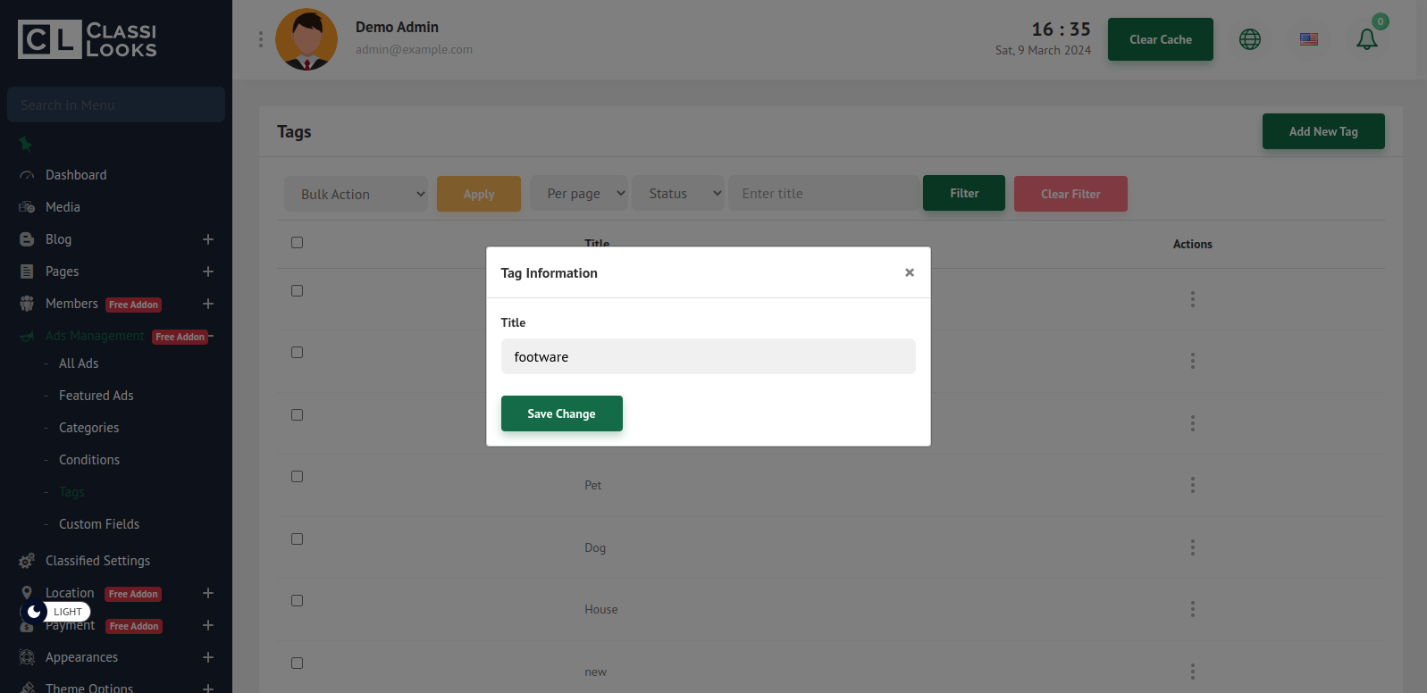Expand the Blog menu plus icon
The height and width of the screenshot is (693, 1427).
[208, 239]
